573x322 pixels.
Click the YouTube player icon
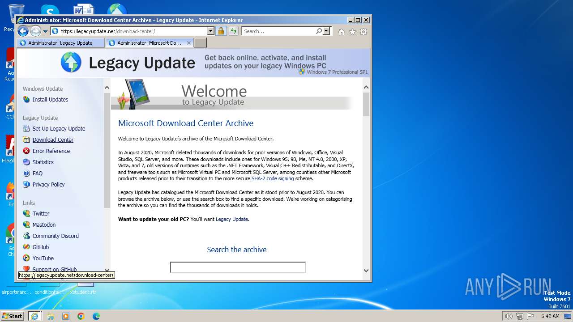tap(26, 258)
